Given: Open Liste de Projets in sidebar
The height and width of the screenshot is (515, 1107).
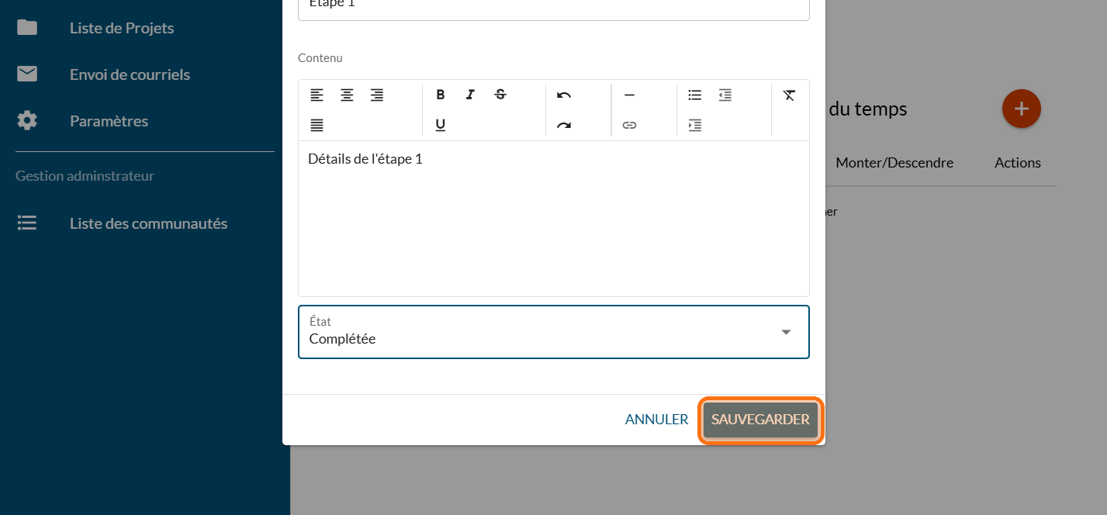Looking at the screenshot, I should [121, 28].
